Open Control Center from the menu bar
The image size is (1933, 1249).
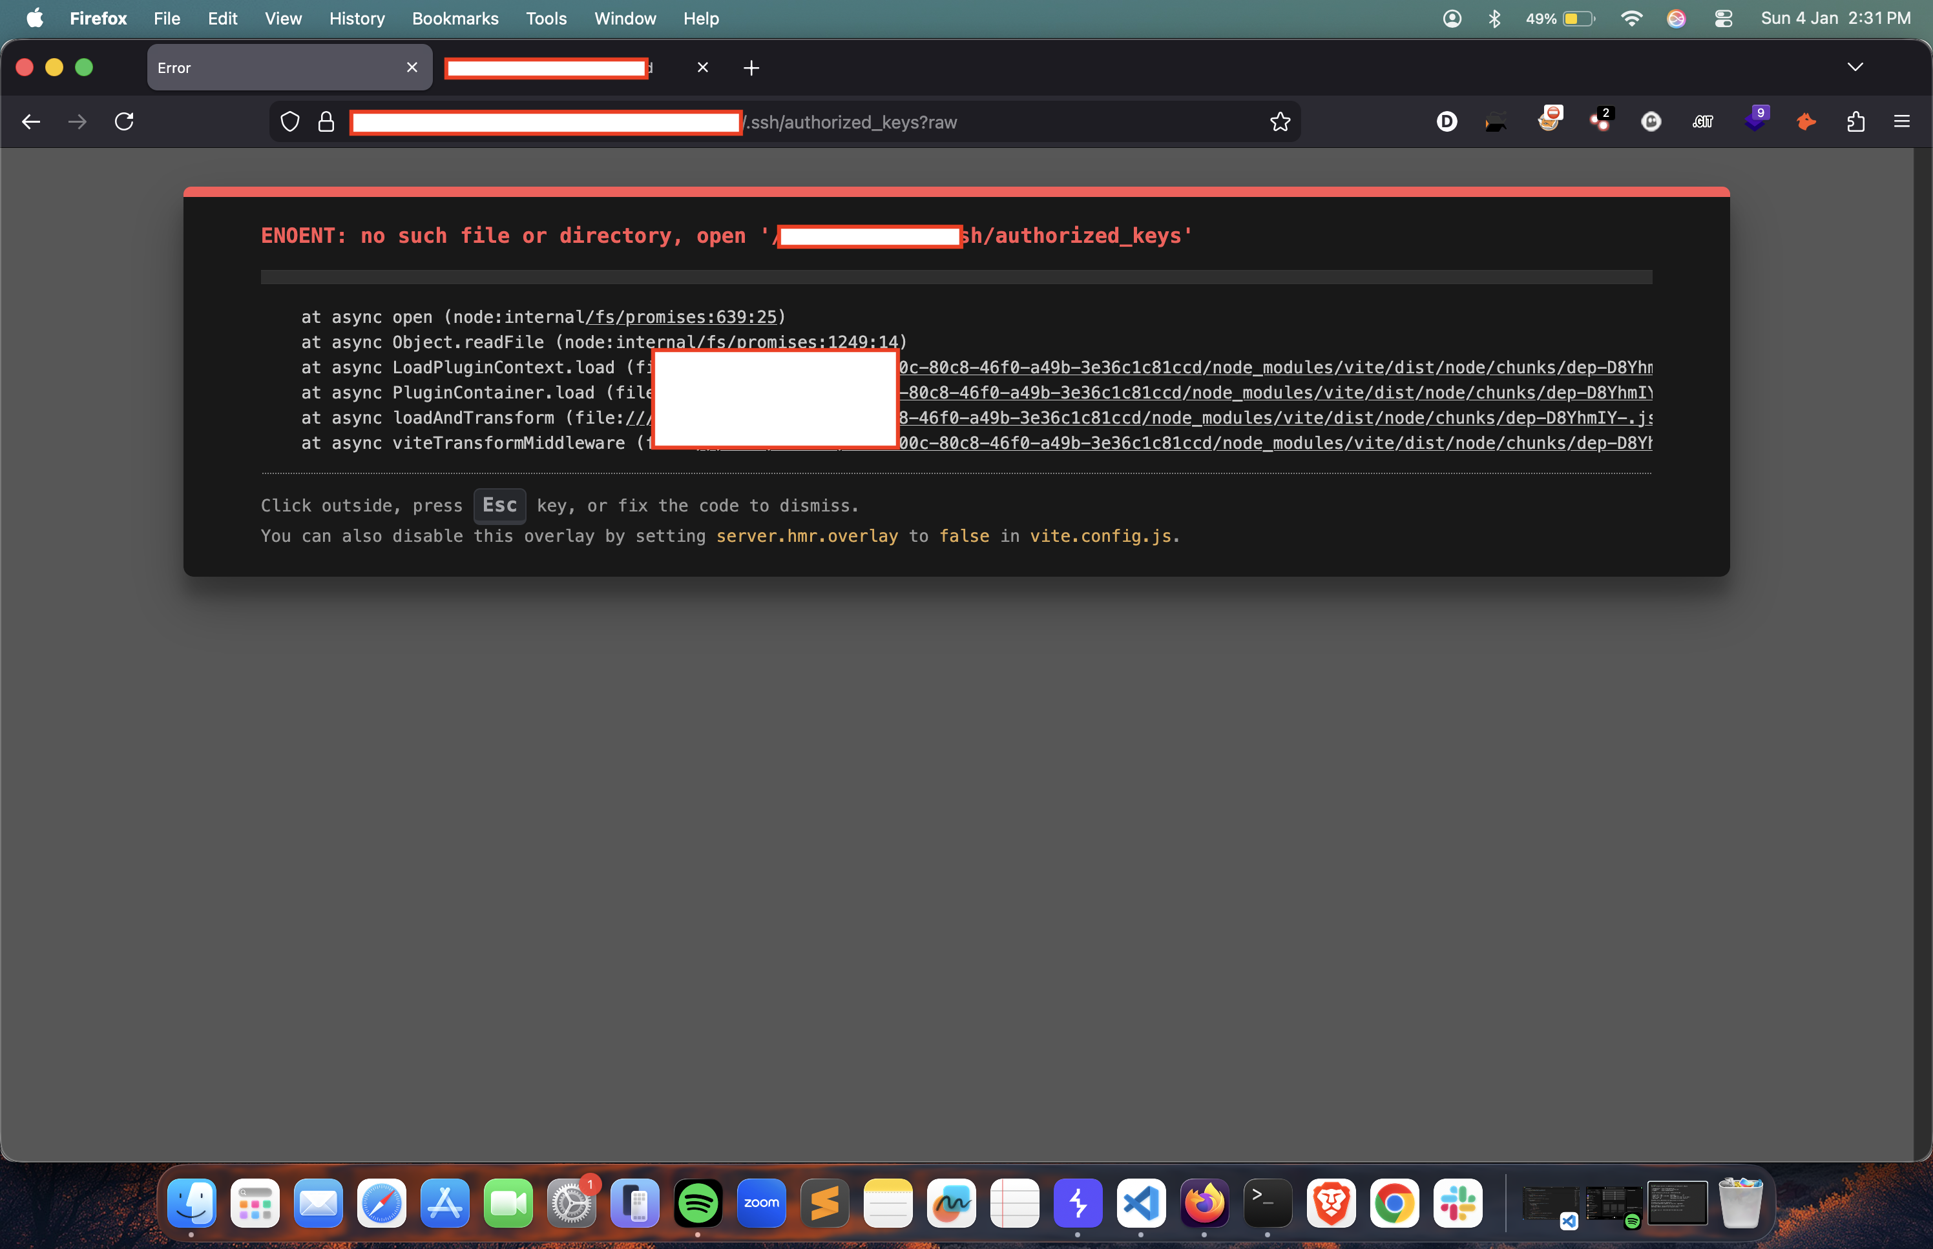pos(1724,19)
